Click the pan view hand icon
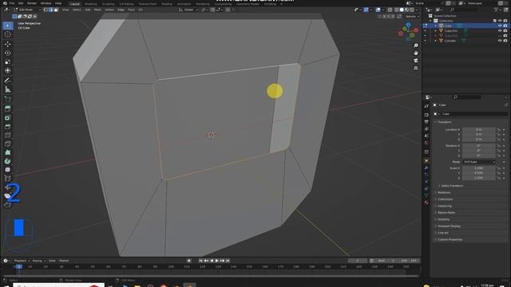This screenshot has height=287, width=511. (x=416, y=53)
